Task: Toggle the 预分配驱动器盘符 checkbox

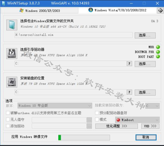Action: tap(97, 113)
